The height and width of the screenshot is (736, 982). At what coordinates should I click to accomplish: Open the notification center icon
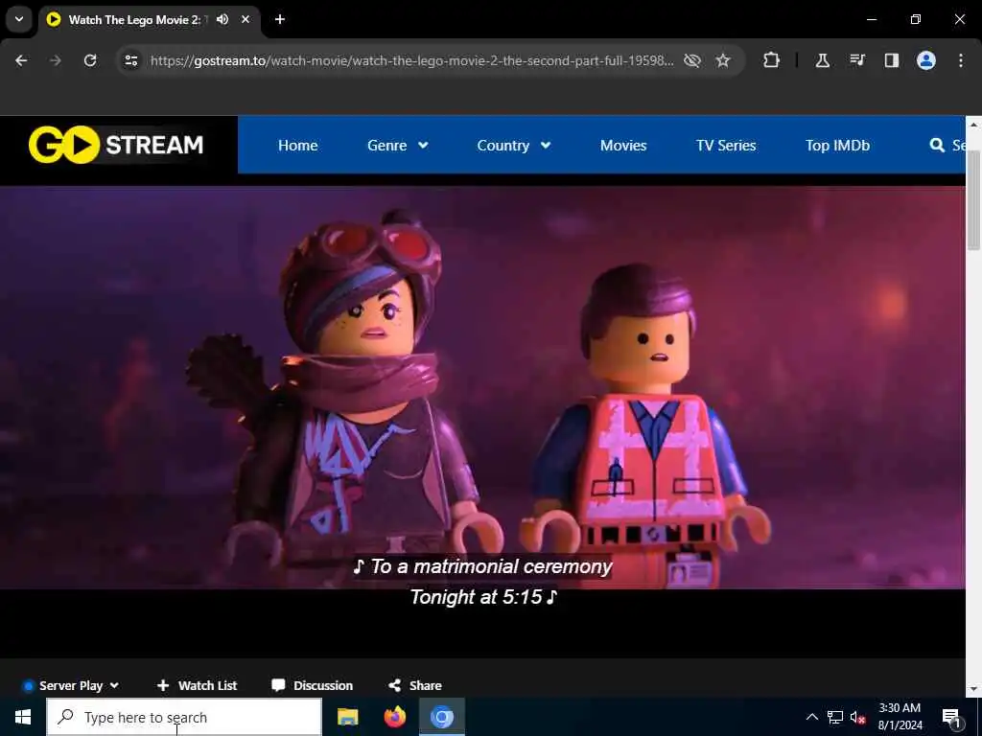point(952,717)
